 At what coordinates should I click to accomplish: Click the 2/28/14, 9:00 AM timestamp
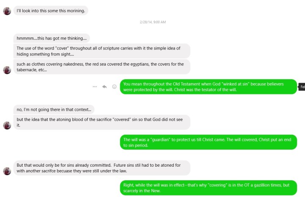click(152, 22)
